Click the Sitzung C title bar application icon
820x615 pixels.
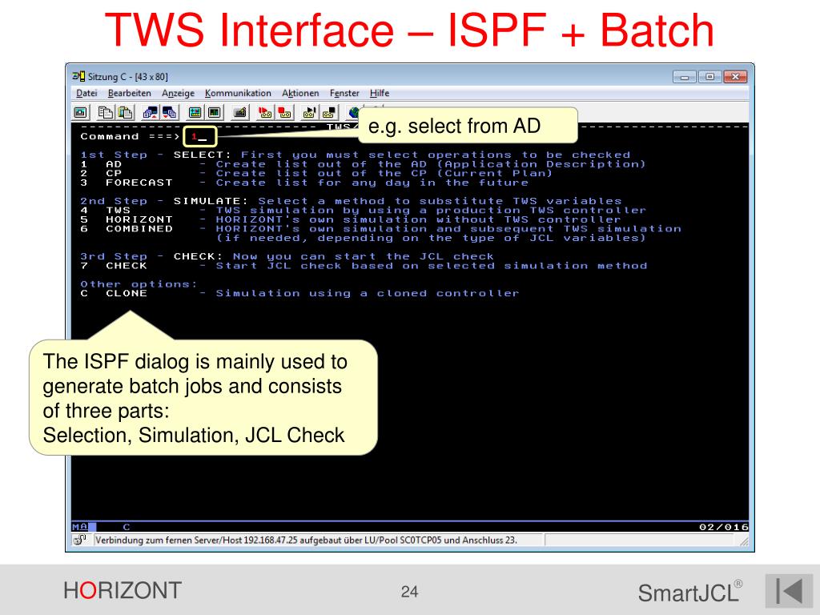[x=78, y=76]
